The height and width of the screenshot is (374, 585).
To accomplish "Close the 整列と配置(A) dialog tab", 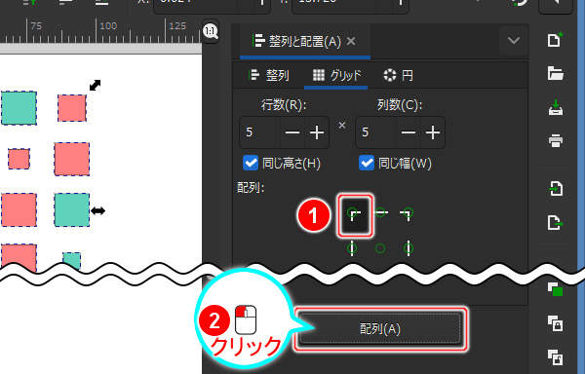I will click(351, 41).
